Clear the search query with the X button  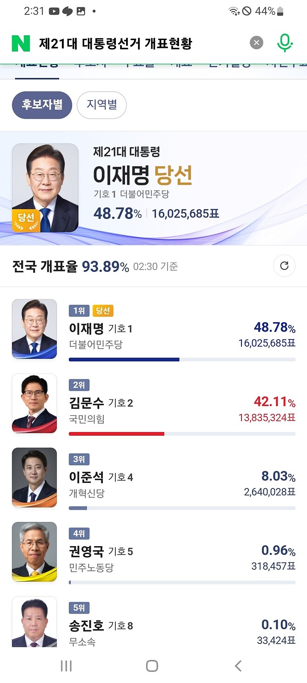tap(256, 42)
